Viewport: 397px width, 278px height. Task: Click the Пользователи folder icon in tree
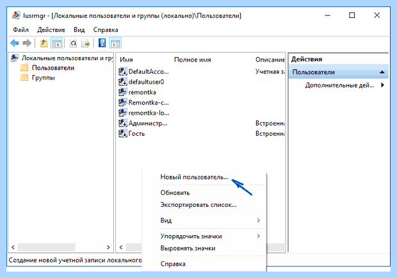pos(24,68)
